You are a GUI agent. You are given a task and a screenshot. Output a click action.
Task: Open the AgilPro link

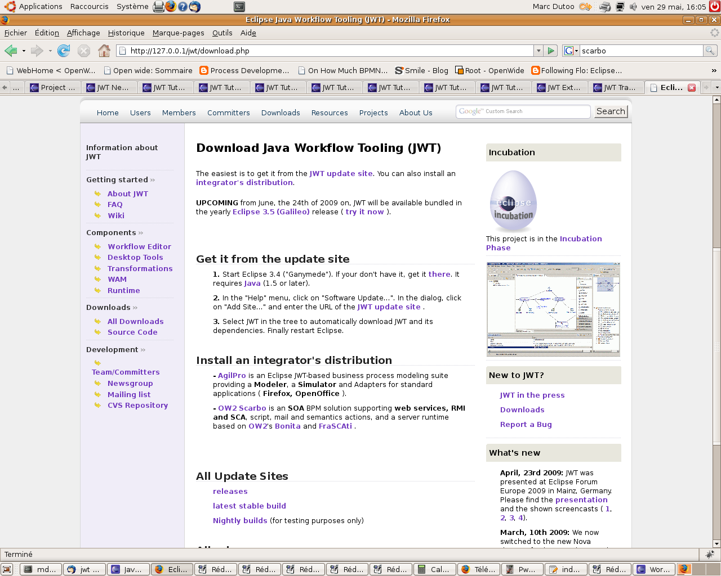[x=232, y=376]
